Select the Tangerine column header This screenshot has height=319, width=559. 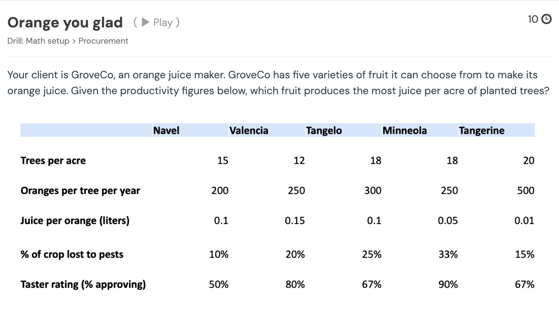(482, 130)
